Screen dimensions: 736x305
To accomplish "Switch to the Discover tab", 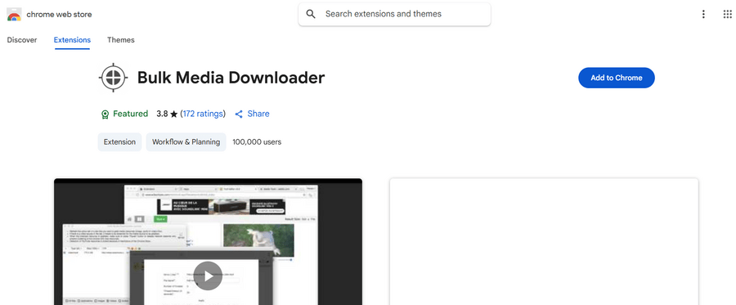I will 21,40.
